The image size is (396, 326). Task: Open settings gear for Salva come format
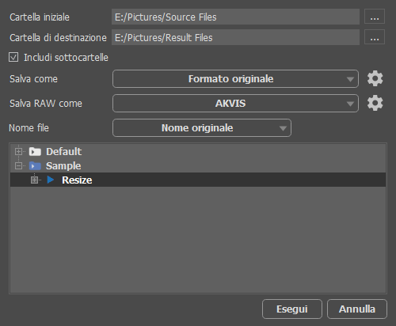pos(375,78)
